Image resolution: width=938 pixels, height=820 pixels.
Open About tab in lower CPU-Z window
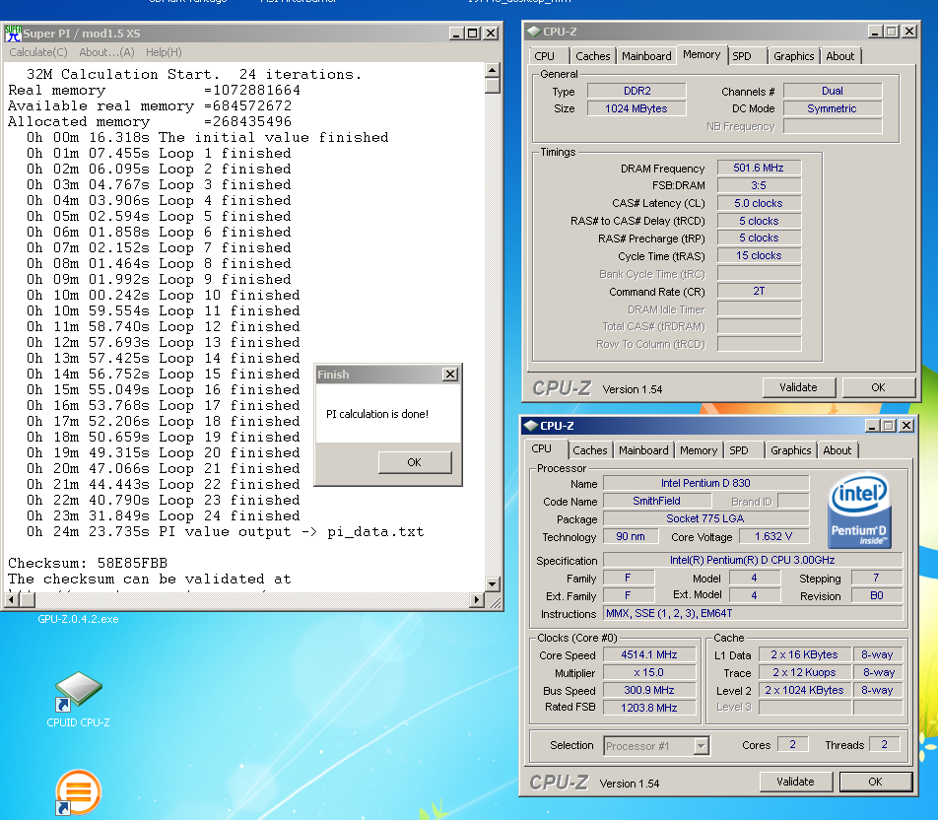point(837,450)
